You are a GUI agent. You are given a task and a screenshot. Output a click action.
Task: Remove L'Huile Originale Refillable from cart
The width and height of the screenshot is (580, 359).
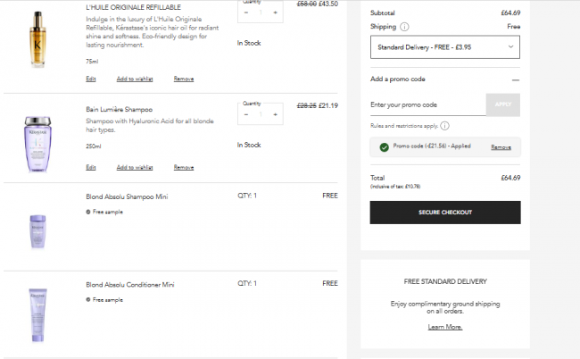pos(184,79)
